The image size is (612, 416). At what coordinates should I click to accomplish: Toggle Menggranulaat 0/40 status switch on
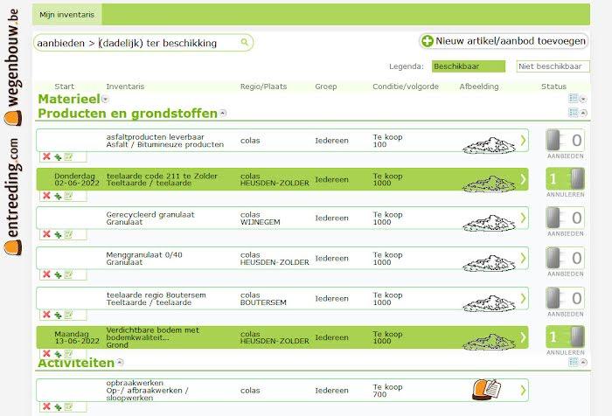(564, 258)
